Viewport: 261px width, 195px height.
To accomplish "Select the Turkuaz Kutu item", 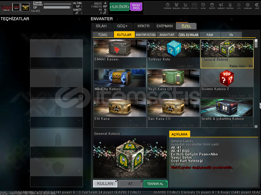I will [x=174, y=54].
